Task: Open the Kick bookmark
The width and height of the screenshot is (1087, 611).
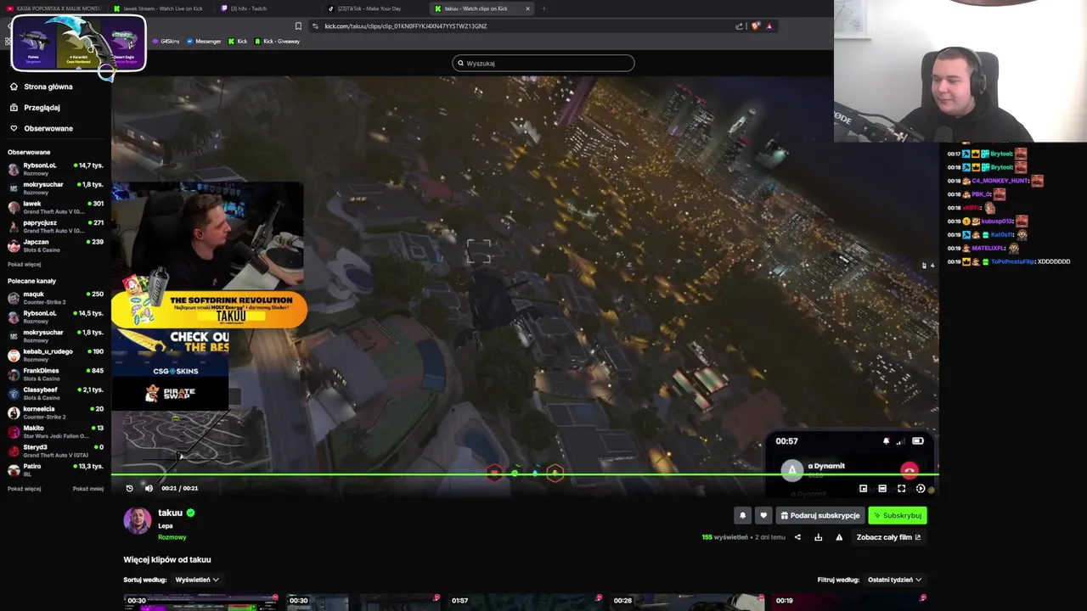Action: (x=237, y=42)
